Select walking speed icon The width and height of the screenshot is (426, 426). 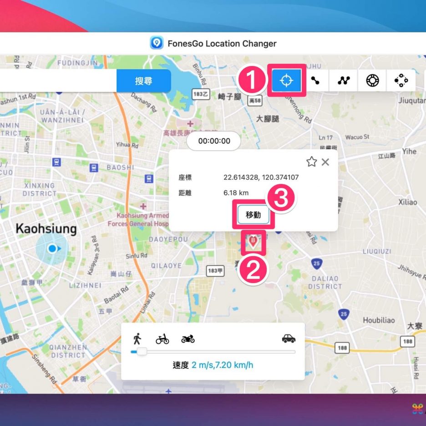pos(137,339)
